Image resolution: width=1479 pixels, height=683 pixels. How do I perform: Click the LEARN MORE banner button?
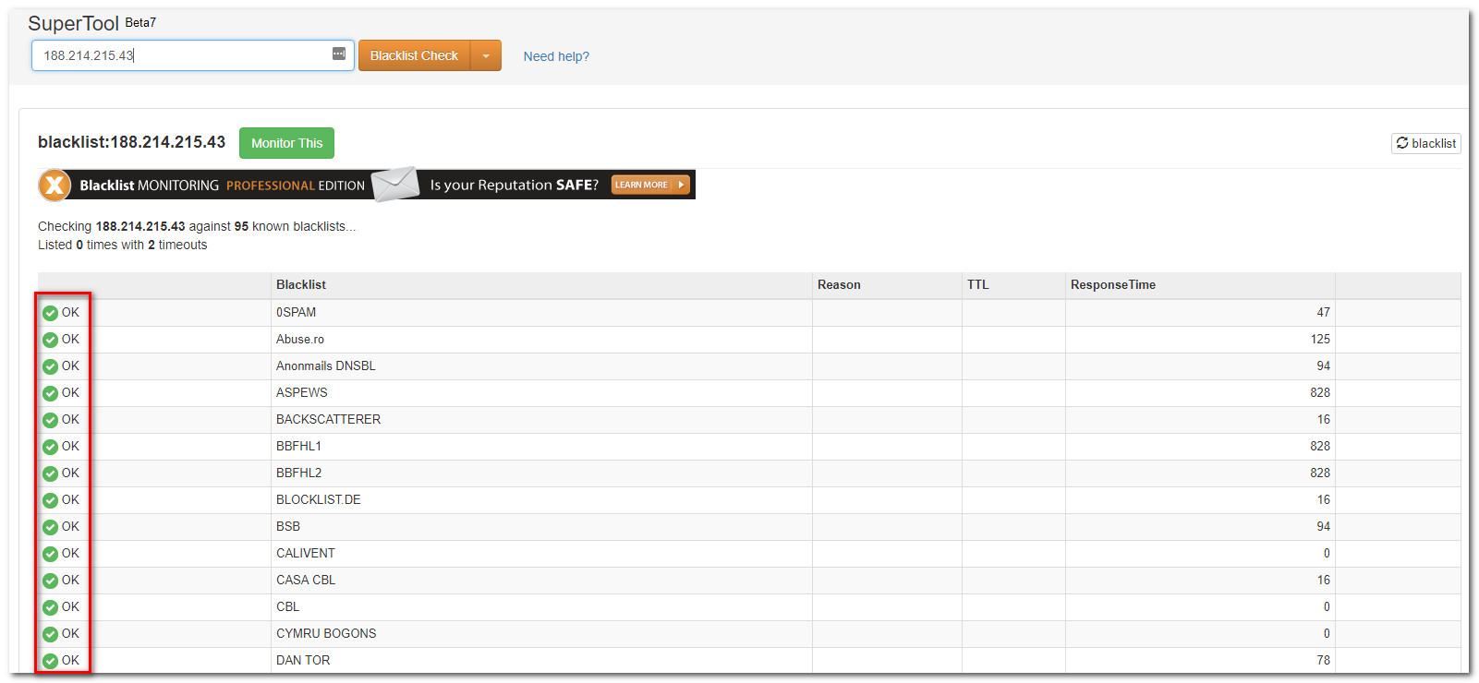point(650,185)
